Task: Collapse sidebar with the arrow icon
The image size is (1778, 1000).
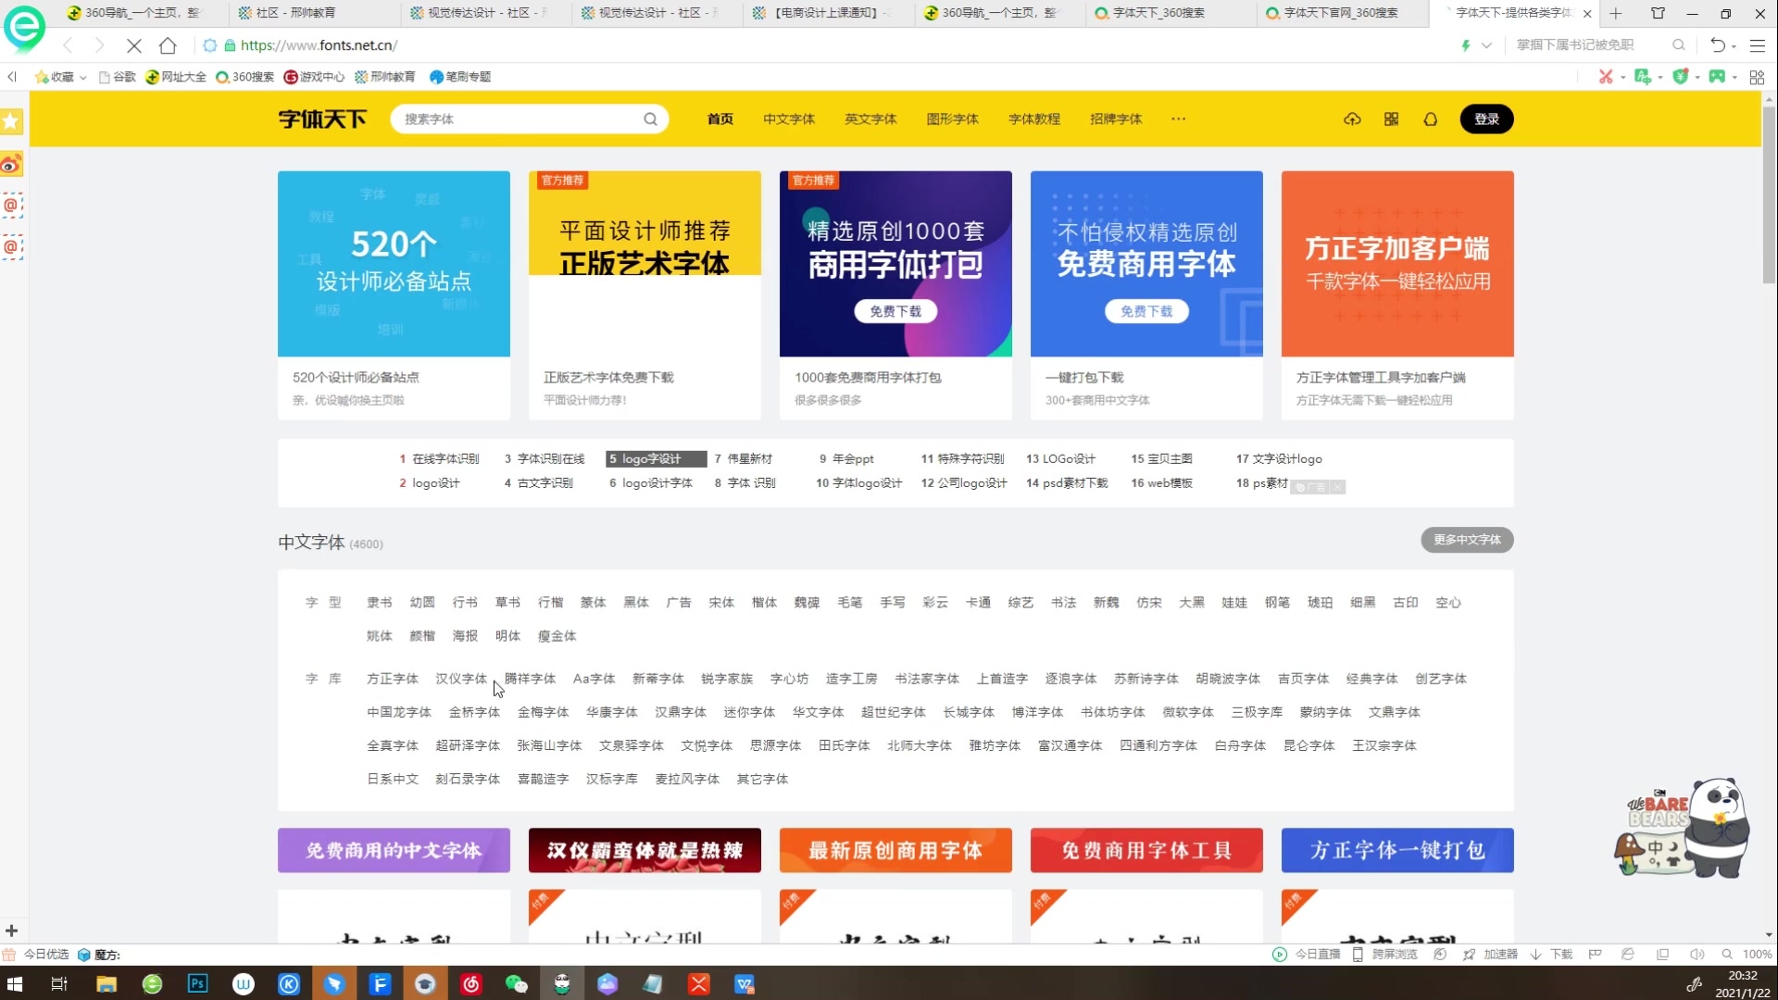Action: [x=12, y=77]
